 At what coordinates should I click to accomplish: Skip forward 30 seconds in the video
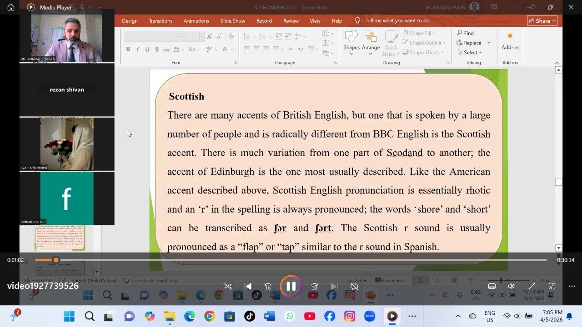coord(314,286)
